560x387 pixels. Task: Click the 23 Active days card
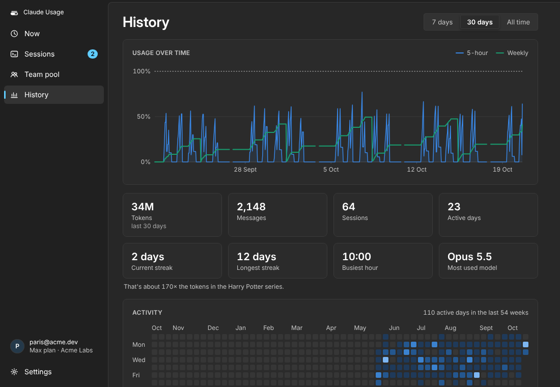(488, 215)
